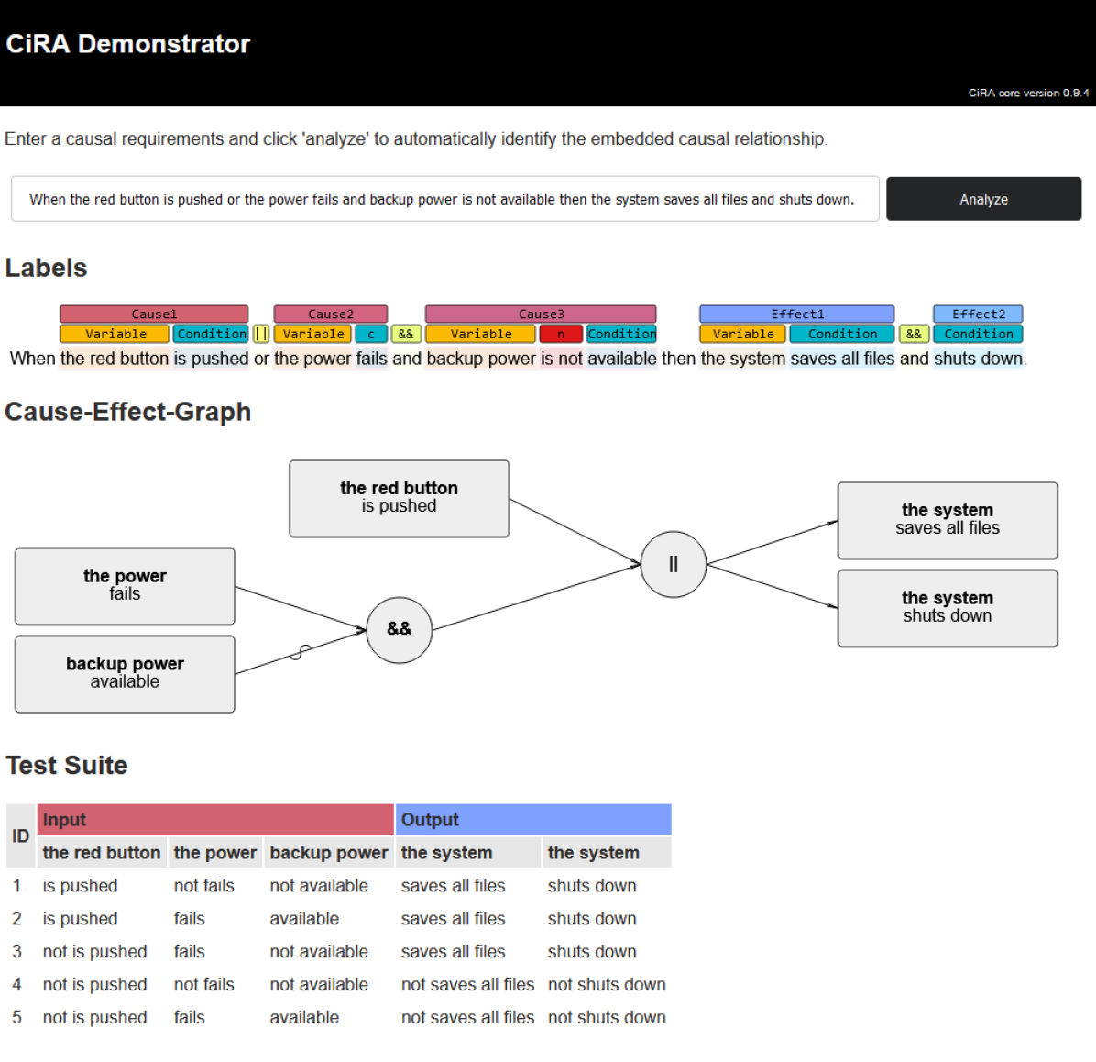
Task: Click 'backup power' column header
Action: click(328, 852)
